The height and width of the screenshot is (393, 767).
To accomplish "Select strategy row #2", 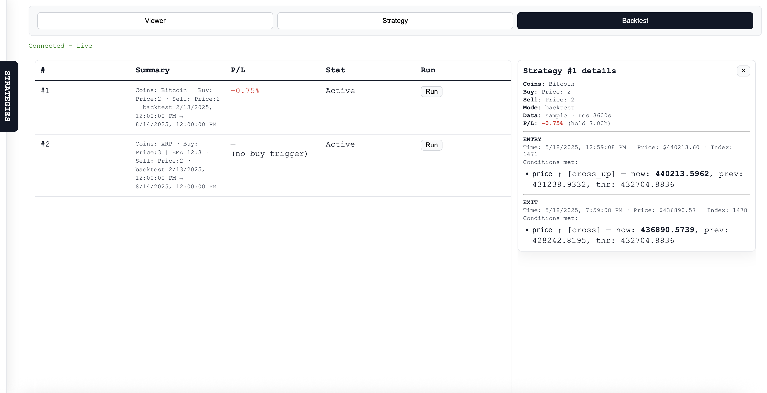I will coord(45,144).
